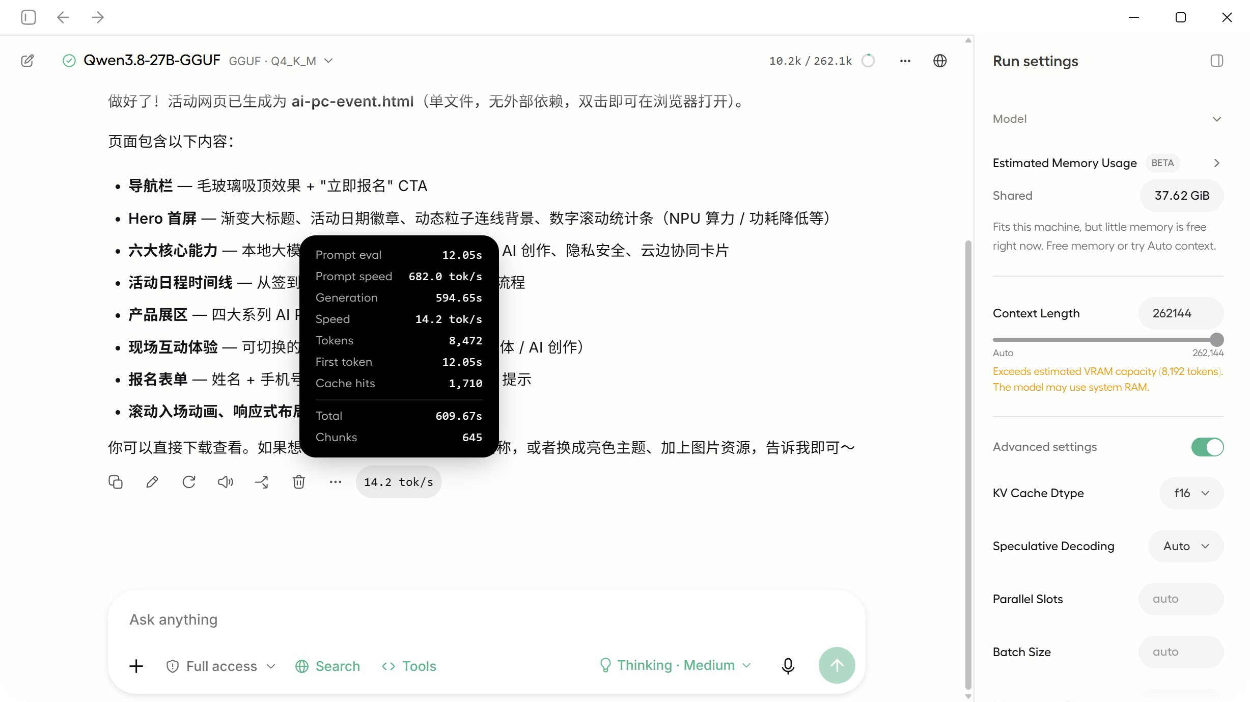The image size is (1250, 702).
Task: Toggle the Search web option
Action: 327,666
